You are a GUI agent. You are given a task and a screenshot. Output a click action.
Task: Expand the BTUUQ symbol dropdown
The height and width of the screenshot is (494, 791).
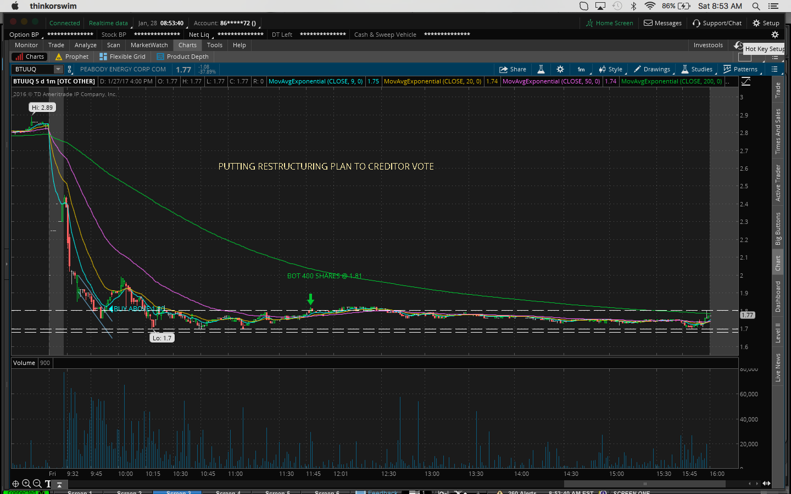58,69
